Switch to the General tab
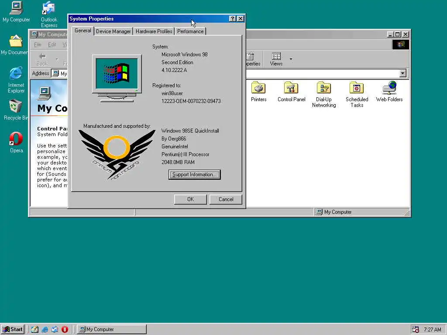 [x=83, y=31]
